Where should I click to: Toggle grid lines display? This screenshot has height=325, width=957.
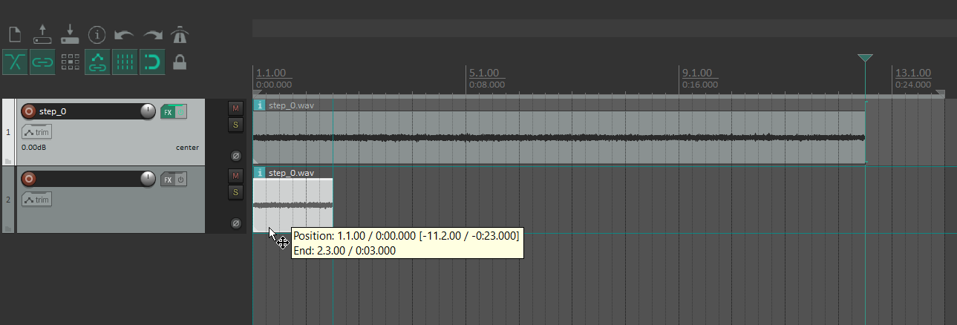125,62
